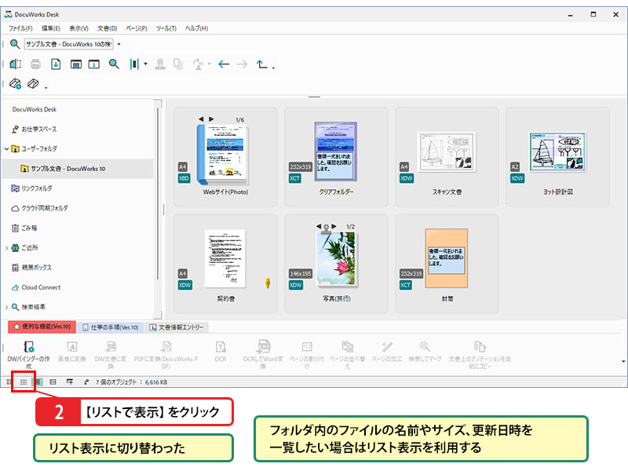Click in the search text field
This screenshot has width=628, height=471.
click(68, 44)
